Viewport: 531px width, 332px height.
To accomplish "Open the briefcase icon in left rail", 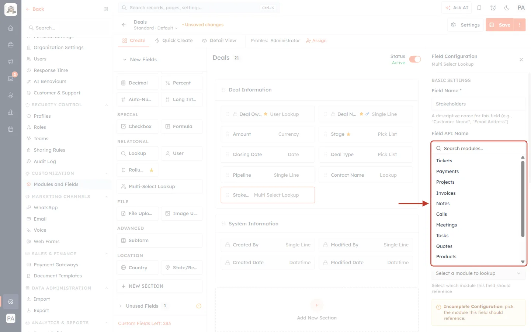I will (x=11, y=45).
